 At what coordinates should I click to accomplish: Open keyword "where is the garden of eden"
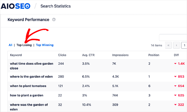(x=31, y=77)
